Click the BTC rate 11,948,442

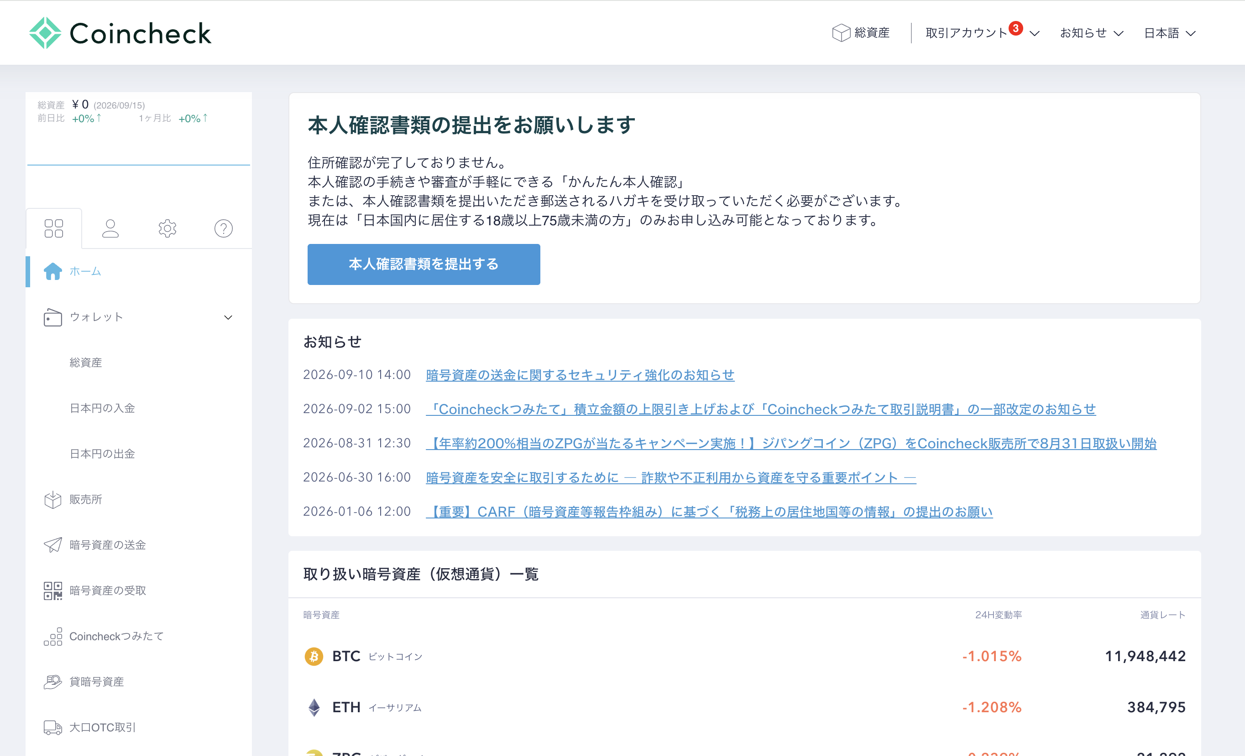pos(1145,656)
